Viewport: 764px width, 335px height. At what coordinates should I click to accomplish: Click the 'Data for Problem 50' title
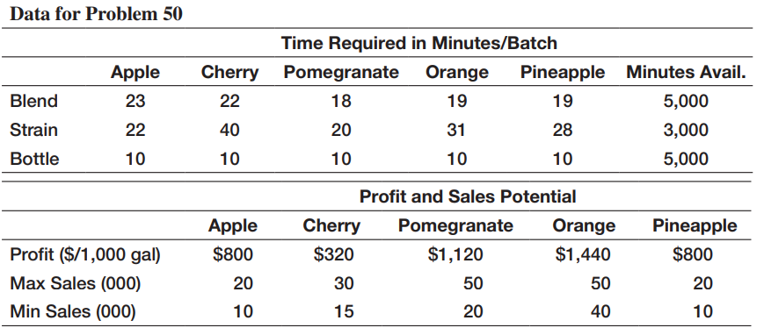coord(96,14)
